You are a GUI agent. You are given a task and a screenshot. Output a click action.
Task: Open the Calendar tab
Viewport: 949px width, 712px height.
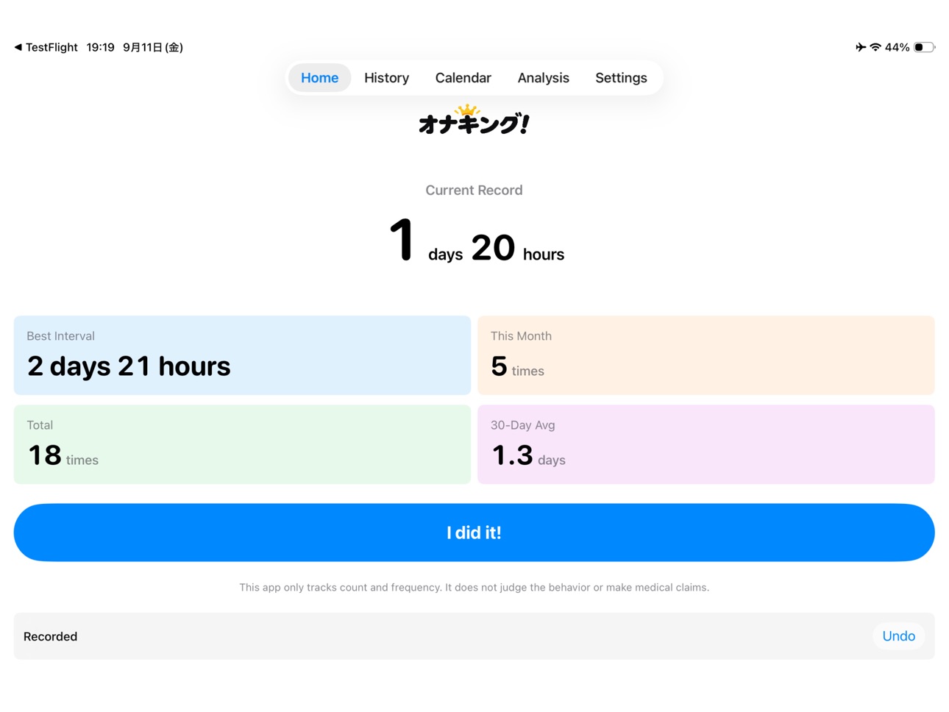click(463, 78)
